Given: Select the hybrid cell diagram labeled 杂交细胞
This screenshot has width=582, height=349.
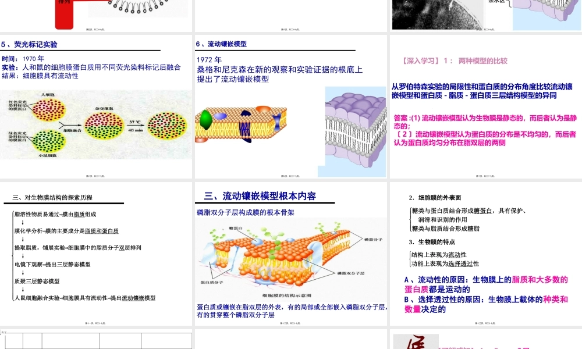Looking at the screenshot, I should pos(105,126).
